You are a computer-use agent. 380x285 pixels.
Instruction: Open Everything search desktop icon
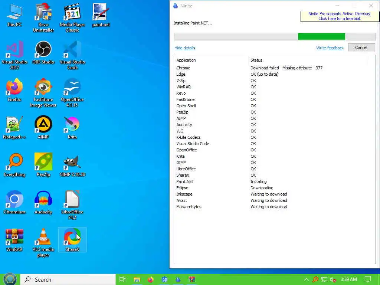pos(14,165)
